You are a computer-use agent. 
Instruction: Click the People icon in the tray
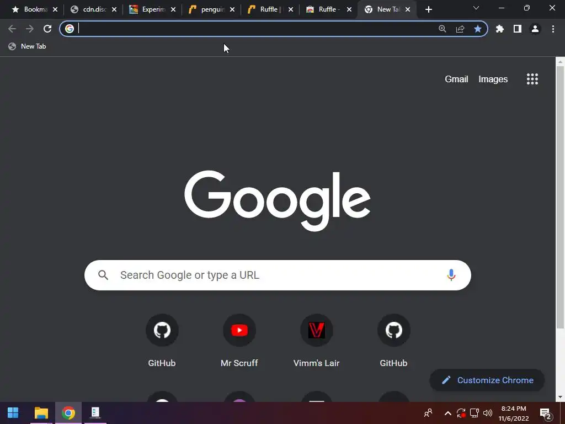click(x=428, y=413)
